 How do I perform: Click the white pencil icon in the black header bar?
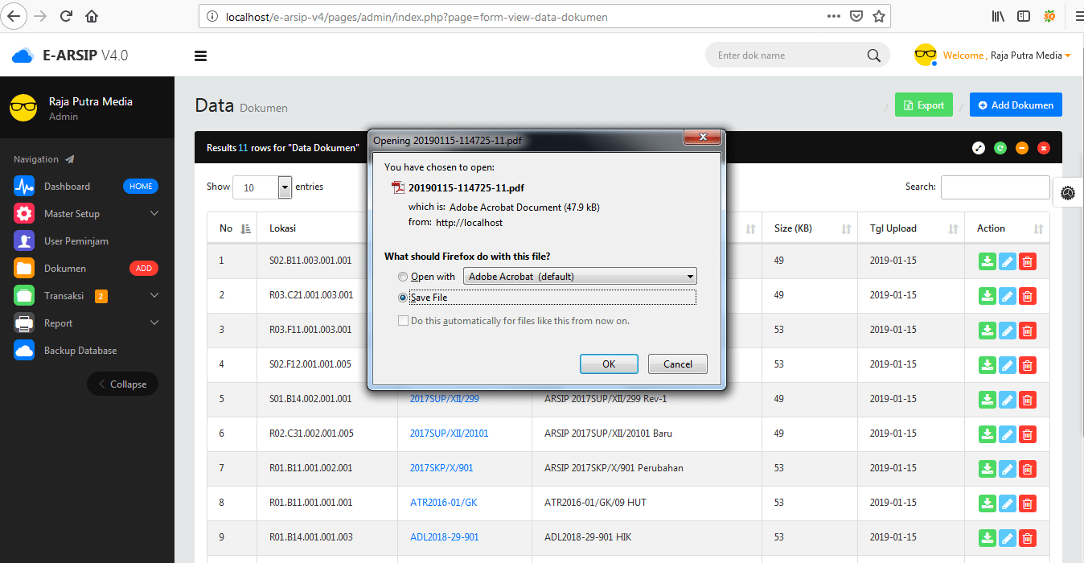click(x=978, y=147)
